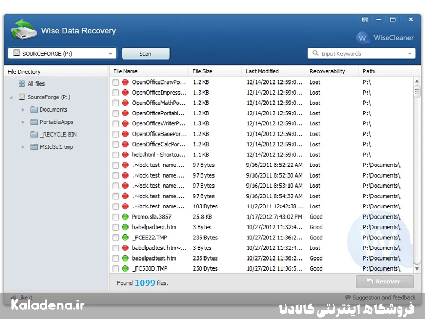Select _RECYCLE.BIN in directory tree
This screenshot has height=319, width=425.
coord(58,135)
